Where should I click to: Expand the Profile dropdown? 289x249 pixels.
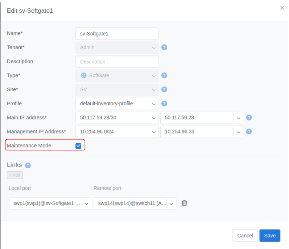(x=153, y=104)
